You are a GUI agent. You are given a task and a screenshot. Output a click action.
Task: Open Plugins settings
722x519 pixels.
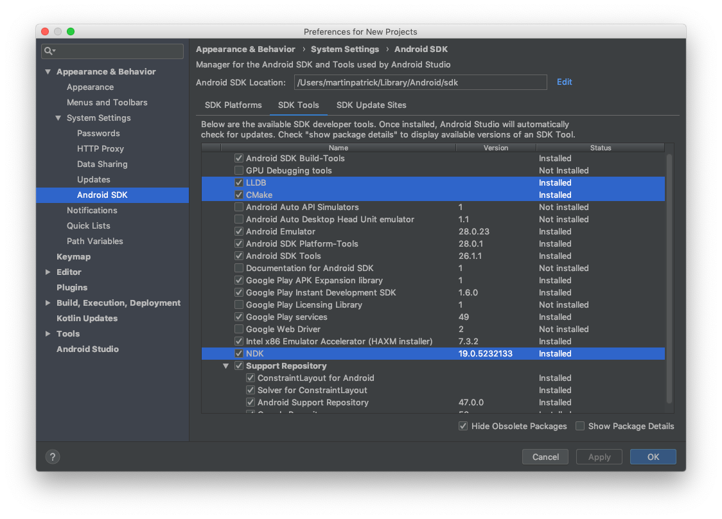72,287
